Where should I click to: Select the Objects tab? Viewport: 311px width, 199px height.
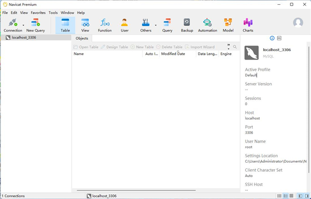click(x=82, y=38)
